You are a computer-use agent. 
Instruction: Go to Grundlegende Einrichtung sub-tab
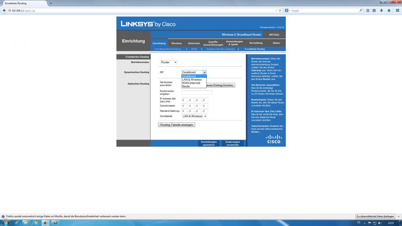167,49
